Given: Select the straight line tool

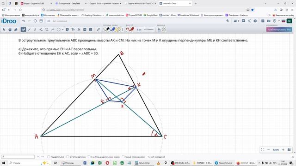Looking at the screenshot, I should point(29,30).
